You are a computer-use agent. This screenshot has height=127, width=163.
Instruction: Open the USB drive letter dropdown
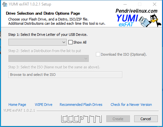click(x=38, y=42)
